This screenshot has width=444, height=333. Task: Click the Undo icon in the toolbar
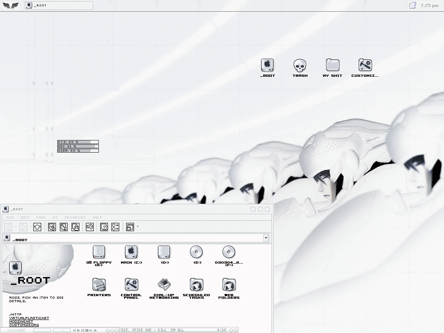tap(90, 227)
